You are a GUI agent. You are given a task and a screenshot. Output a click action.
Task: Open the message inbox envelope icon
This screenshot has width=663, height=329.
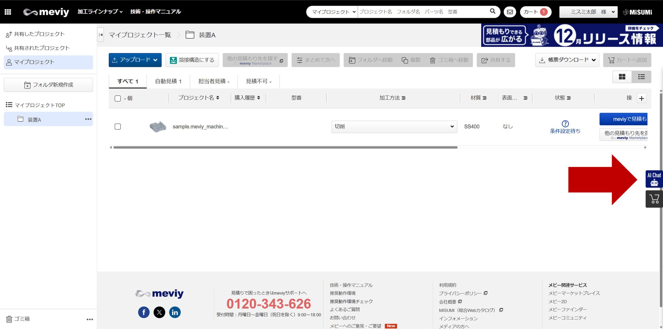pos(510,12)
